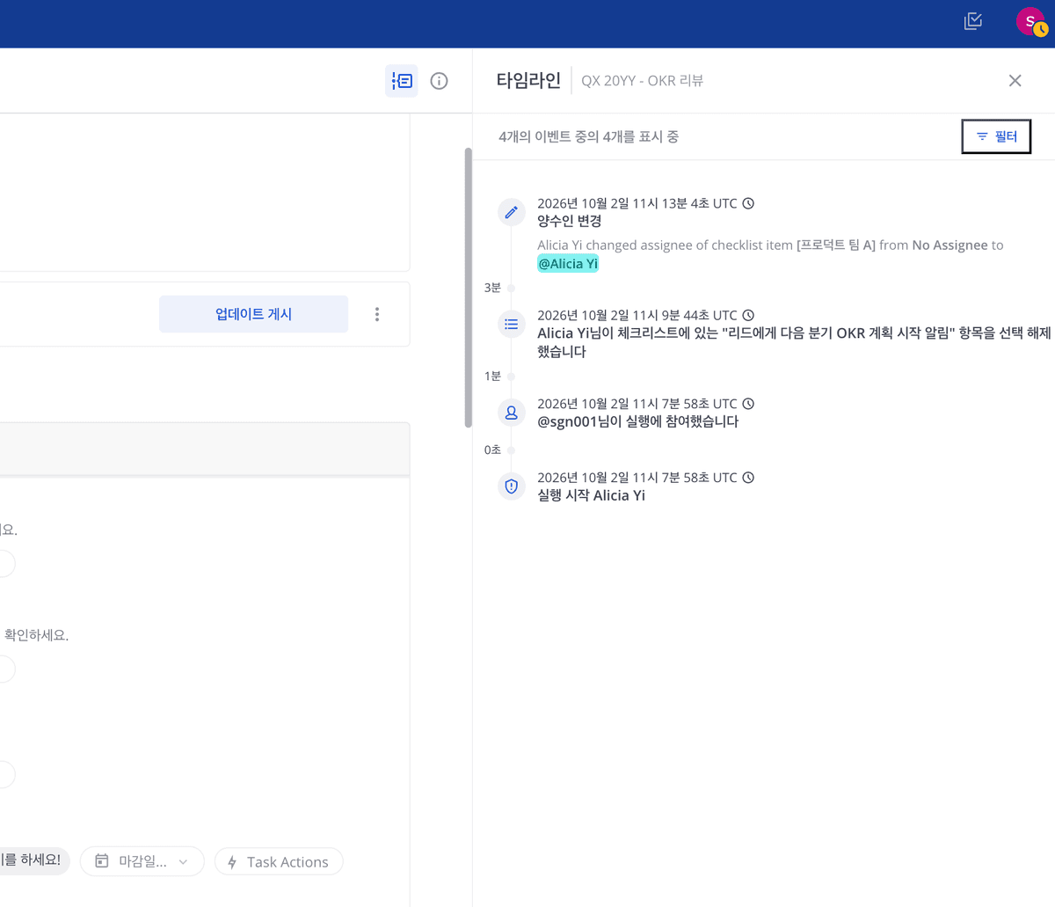This screenshot has height=907, width=1055.
Task: Open the run info icon
Action: coord(439,81)
